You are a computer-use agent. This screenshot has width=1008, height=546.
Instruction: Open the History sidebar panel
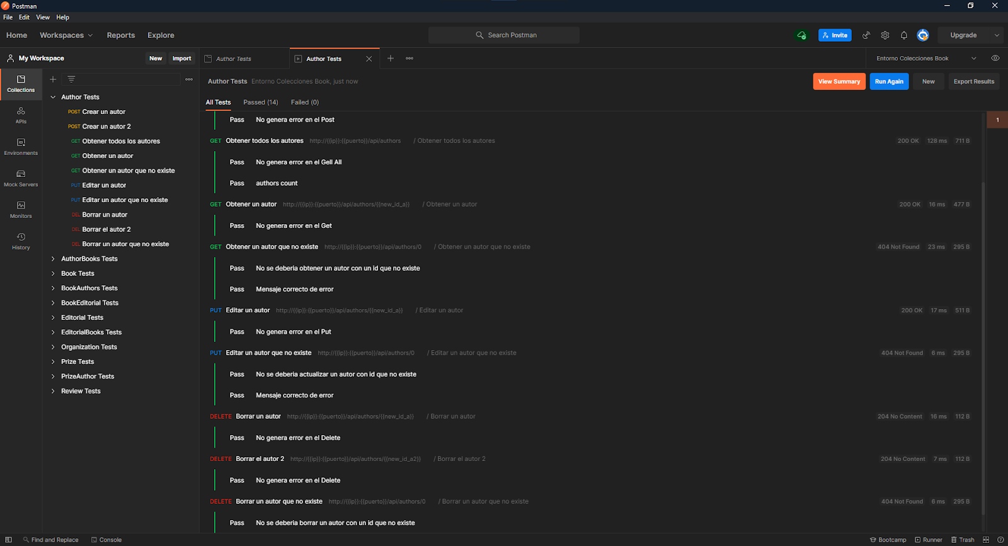pyautogui.click(x=21, y=241)
